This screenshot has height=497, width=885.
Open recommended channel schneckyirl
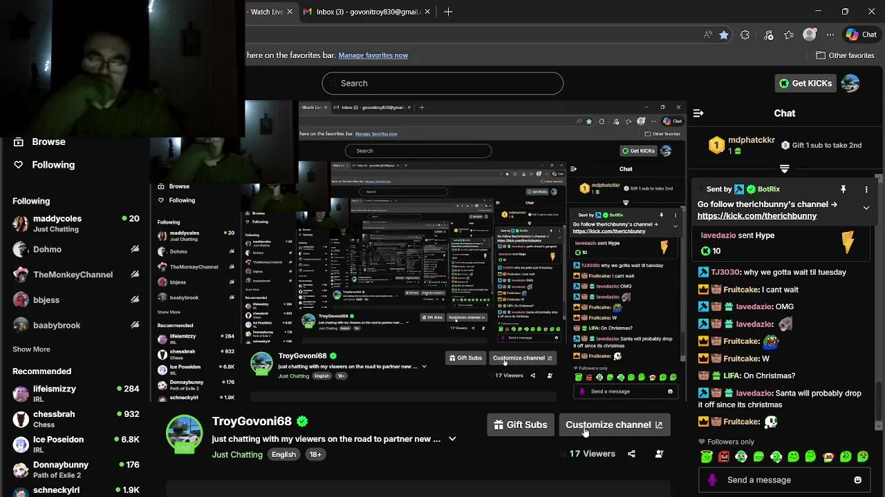click(x=75, y=490)
